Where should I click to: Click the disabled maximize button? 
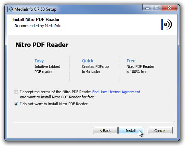[157, 8]
